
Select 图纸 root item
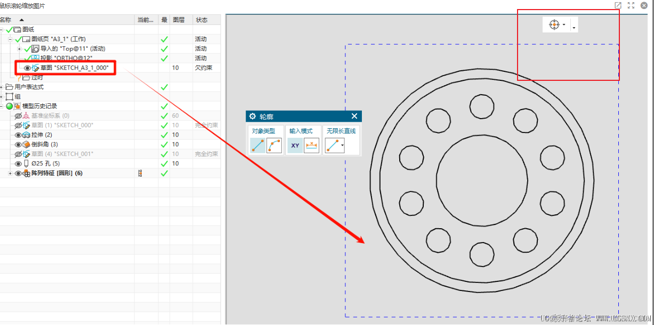click(28, 29)
